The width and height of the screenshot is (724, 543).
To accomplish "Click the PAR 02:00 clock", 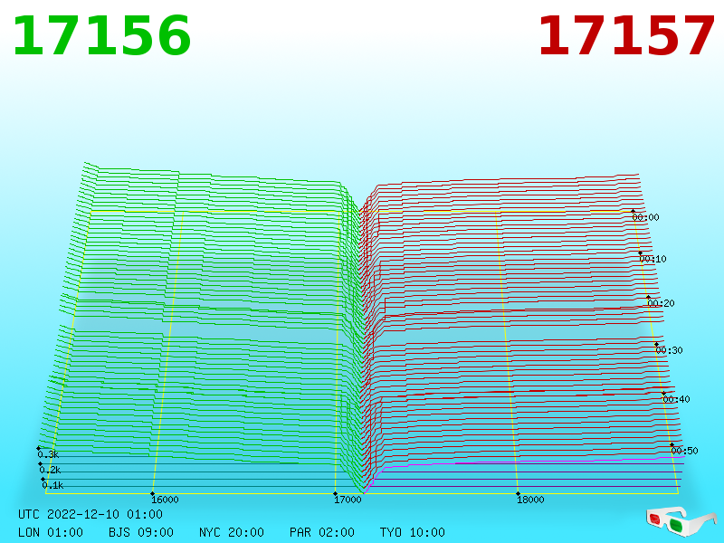I will click(322, 532).
